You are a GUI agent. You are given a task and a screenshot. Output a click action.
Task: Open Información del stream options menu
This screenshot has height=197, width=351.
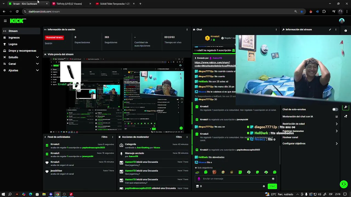coord(336,30)
